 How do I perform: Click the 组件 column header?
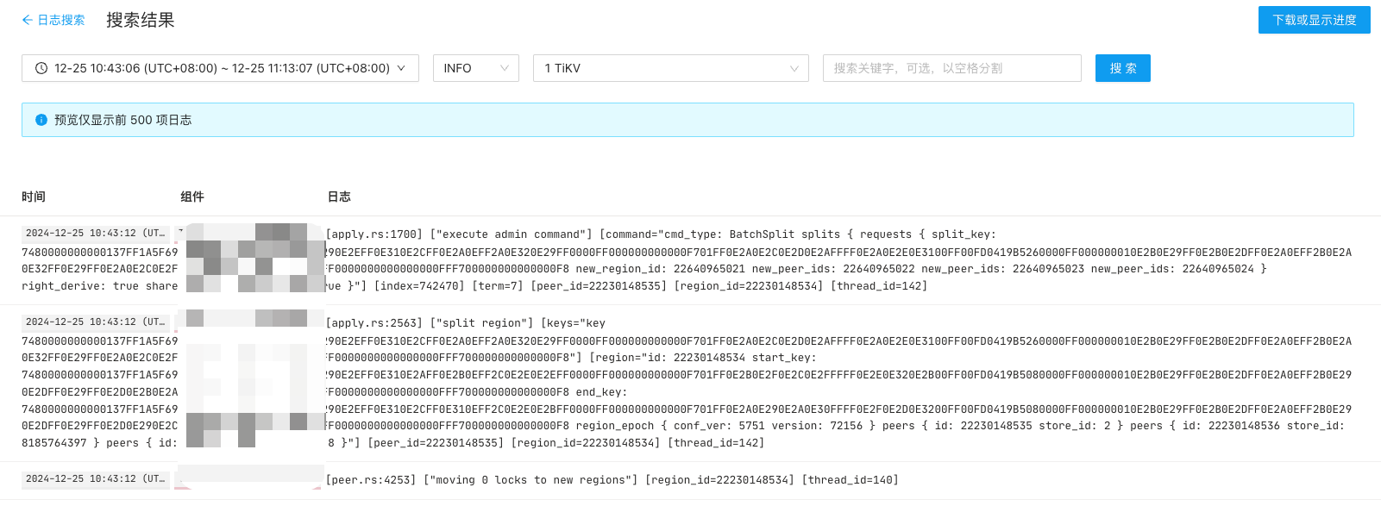(192, 197)
